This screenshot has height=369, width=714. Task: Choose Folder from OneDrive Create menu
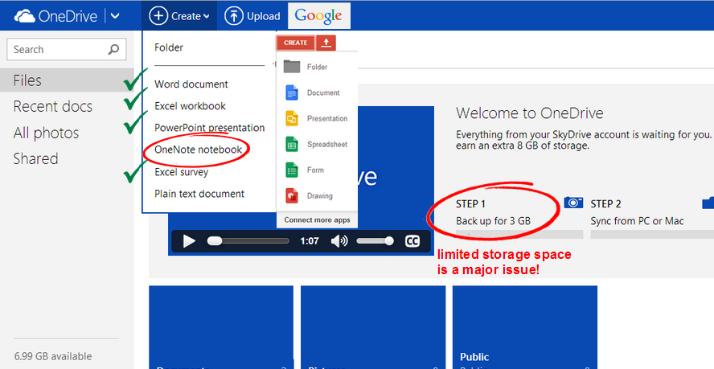click(x=169, y=47)
